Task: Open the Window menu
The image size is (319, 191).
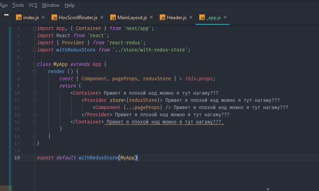Action: click(x=51, y=5)
